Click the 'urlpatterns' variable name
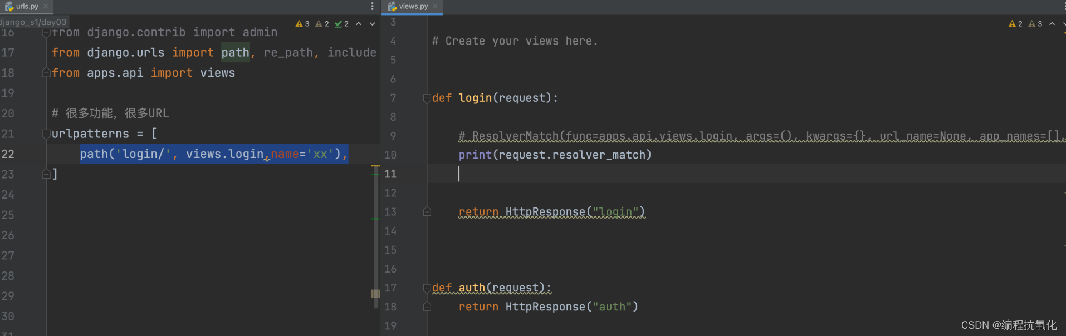This screenshot has width=1066, height=336. (x=90, y=134)
